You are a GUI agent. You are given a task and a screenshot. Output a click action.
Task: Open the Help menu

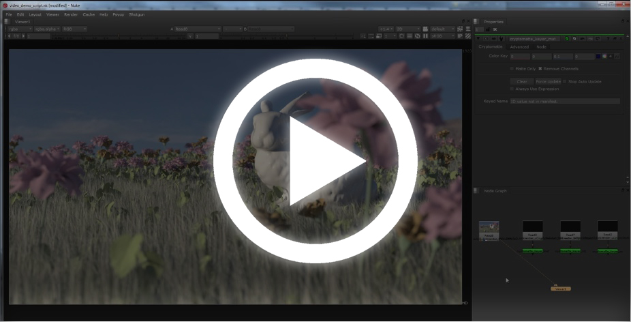(x=104, y=14)
